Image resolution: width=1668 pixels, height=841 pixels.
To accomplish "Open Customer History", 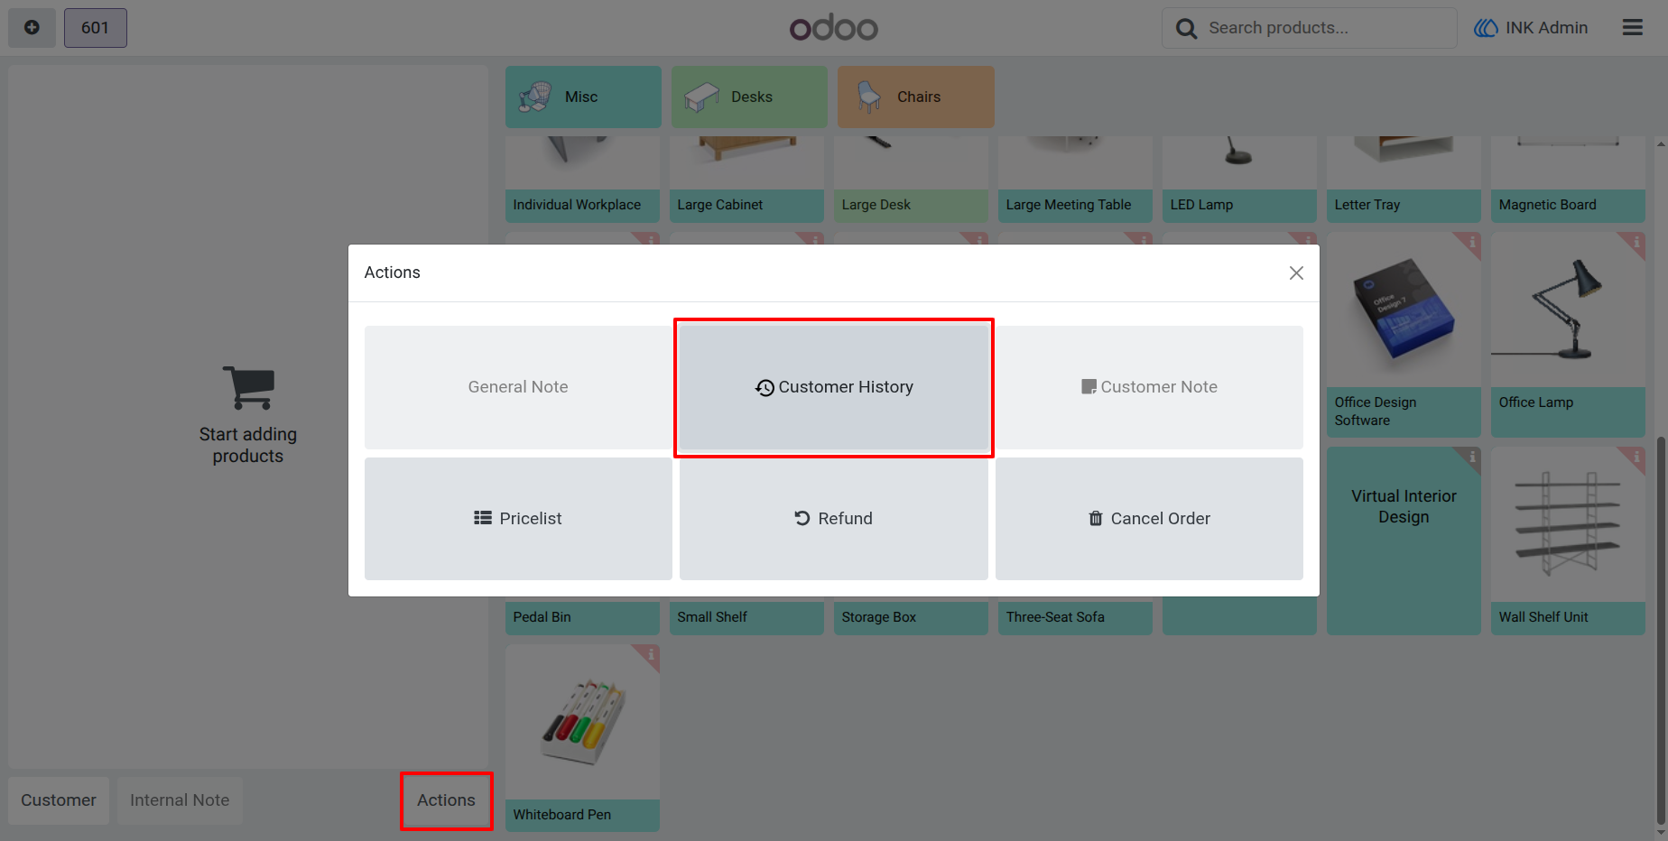I will [834, 387].
